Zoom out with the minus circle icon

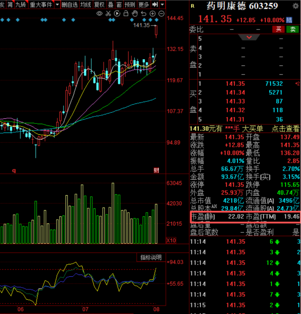(162, 14)
